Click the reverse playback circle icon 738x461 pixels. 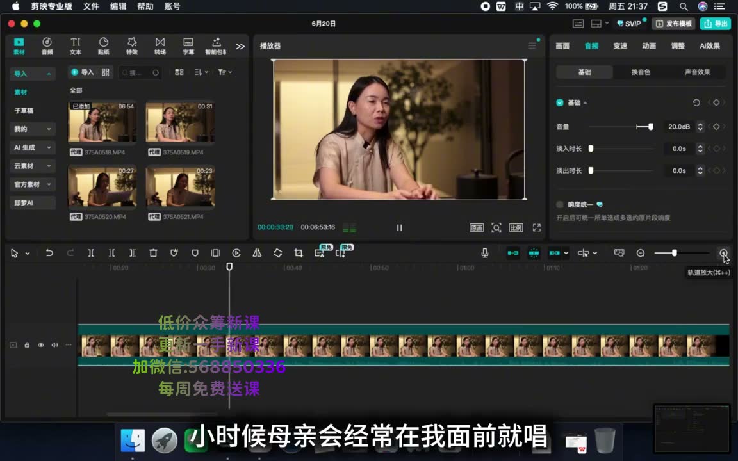click(236, 253)
